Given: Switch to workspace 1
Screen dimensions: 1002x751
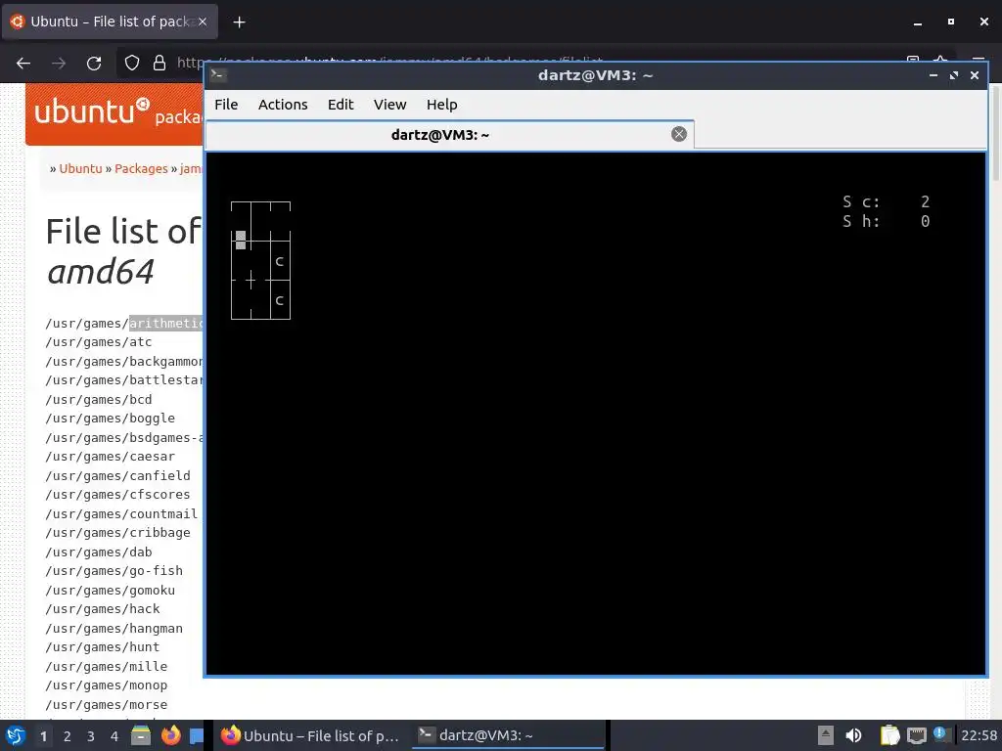Looking at the screenshot, I should (43, 736).
